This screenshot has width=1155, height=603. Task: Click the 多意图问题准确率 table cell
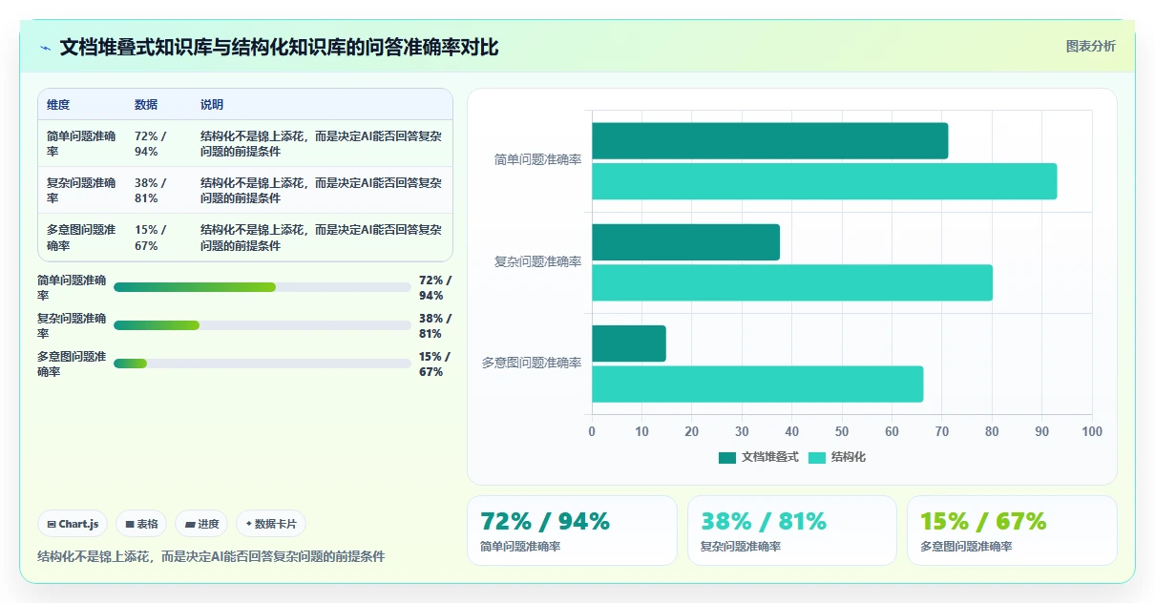click(81, 238)
